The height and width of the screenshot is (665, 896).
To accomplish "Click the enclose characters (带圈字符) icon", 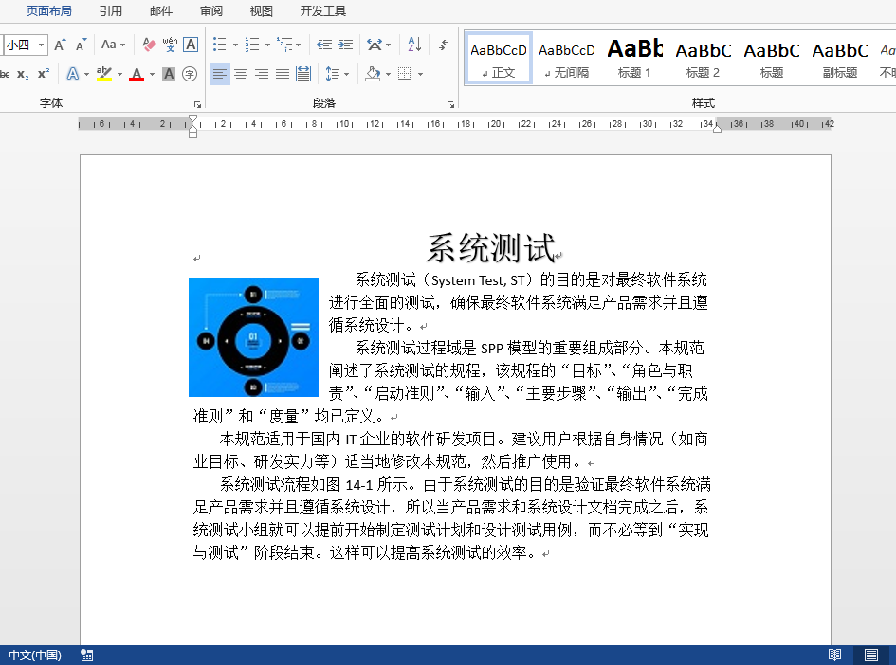I will point(190,74).
